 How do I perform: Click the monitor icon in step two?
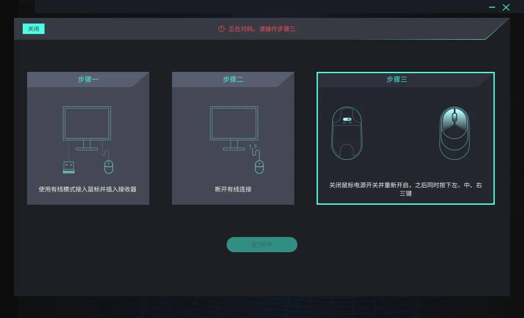(x=234, y=128)
